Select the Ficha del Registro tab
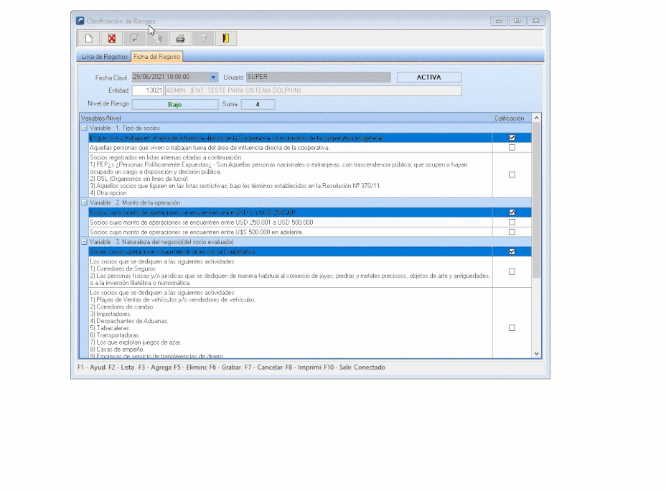Image resolution: width=666 pixels, height=491 pixels. pos(156,57)
